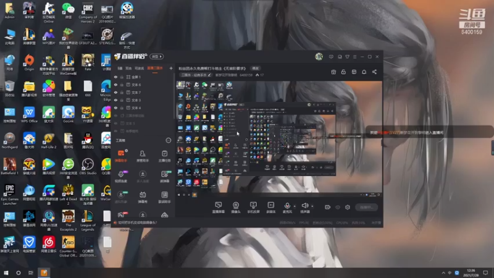Open the 读弹幕 tool icon
Image resolution: width=494 pixels, height=278 pixels.
click(164, 177)
